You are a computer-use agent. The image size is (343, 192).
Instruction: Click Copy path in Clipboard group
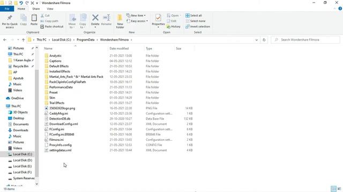49,21
